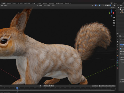
Task: Toggle X-ray mode in viewport header
Action: coord(103,5)
